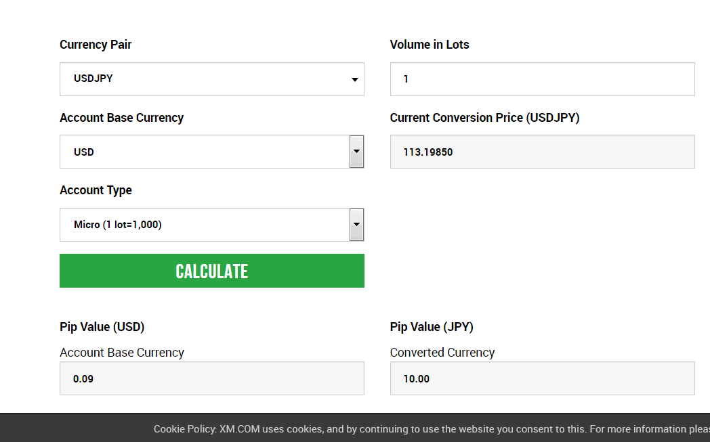710x442 pixels.
Task: Click the Account Base Currency arrow button
Action: pos(356,152)
